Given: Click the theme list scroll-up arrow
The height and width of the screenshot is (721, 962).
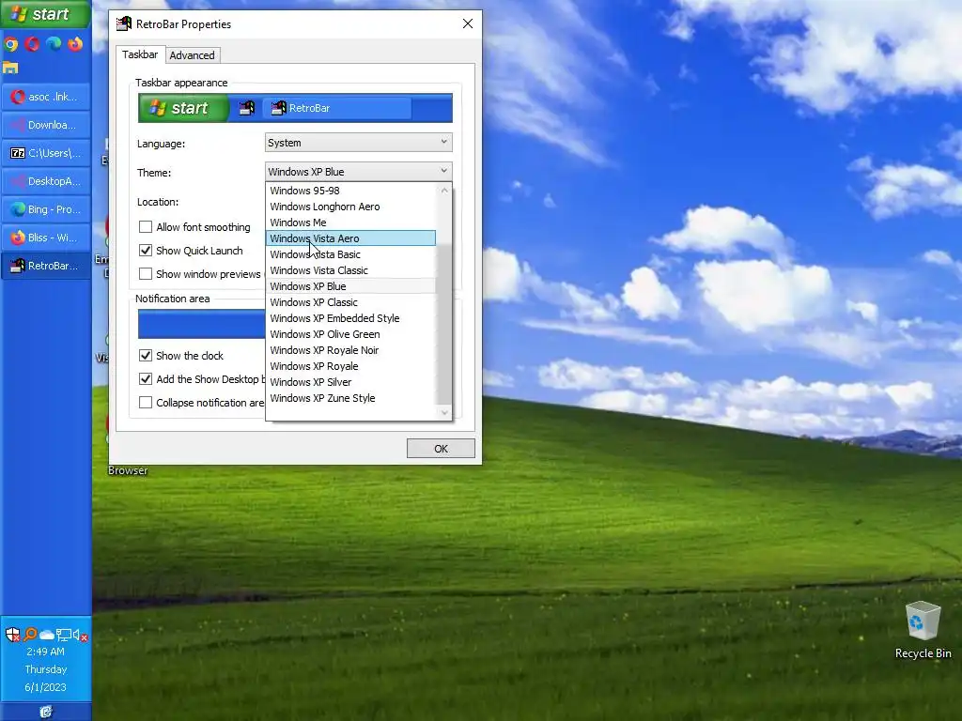Looking at the screenshot, I should (444, 191).
